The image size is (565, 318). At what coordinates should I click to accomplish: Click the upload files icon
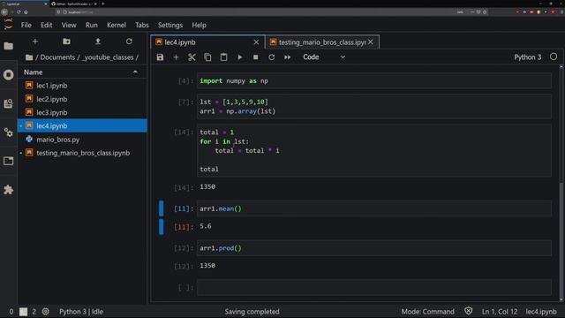point(98,42)
